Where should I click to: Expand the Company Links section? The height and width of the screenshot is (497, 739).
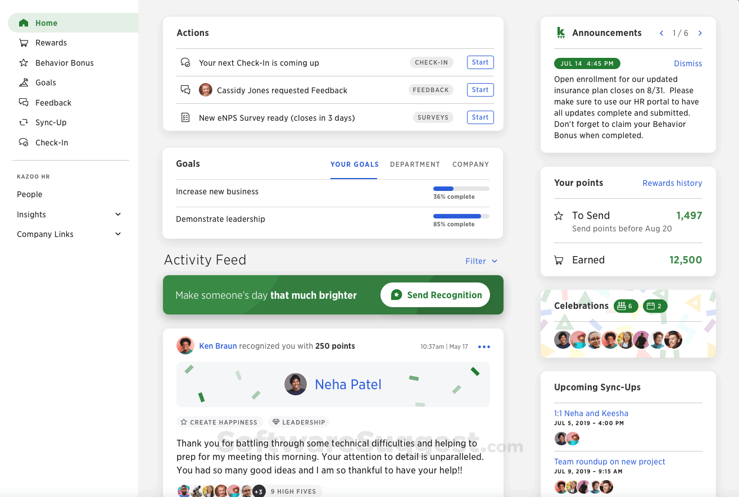pos(118,234)
